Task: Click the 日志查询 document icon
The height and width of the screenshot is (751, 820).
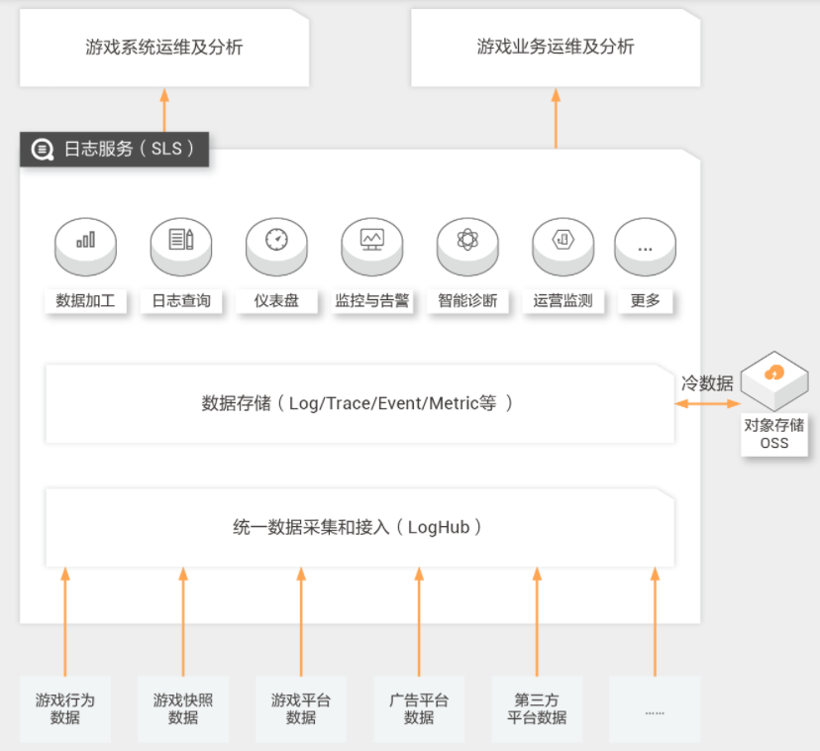Action: click(x=181, y=247)
